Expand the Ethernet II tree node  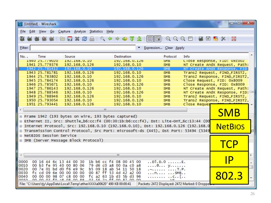pos(21,121)
